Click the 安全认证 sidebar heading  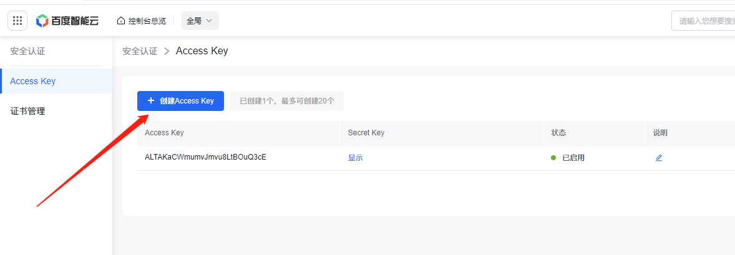click(x=27, y=51)
